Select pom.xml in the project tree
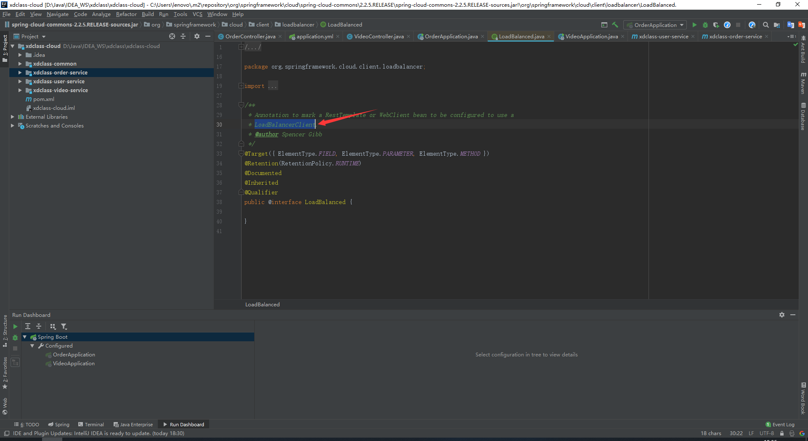Screen dimensions: 808x441 (x=44, y=99)
